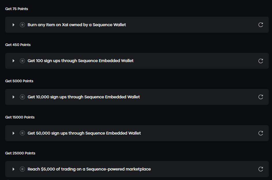
Task: Expand the Burn any item on Xai quest
Action: (x=14, y=25)
